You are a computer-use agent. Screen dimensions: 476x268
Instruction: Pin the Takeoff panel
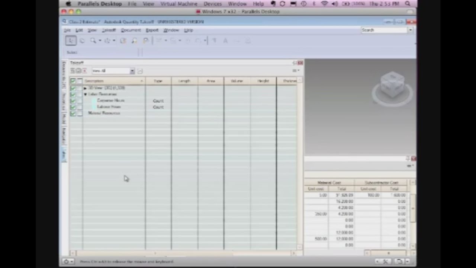(x=295, y=63)
